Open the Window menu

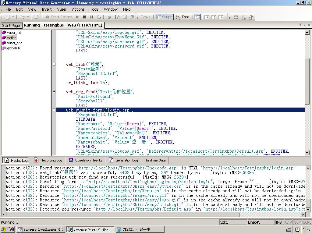[x=111, y=9]
